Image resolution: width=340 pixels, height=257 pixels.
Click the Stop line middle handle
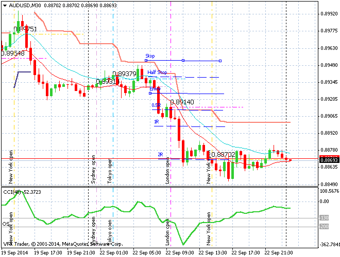183,61
